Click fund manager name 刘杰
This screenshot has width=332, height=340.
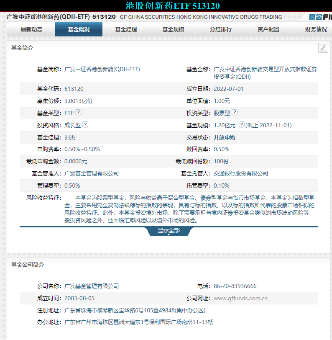70,137
